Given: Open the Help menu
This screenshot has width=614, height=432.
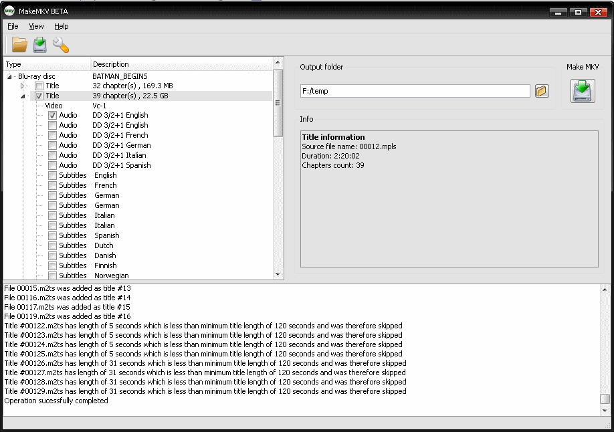Looking at the screenshot, I should tap(61, 26).
